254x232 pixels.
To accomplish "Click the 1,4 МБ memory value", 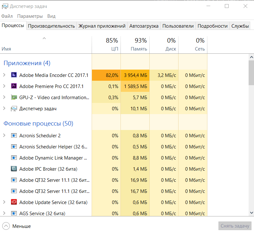I will click(140, 169).
